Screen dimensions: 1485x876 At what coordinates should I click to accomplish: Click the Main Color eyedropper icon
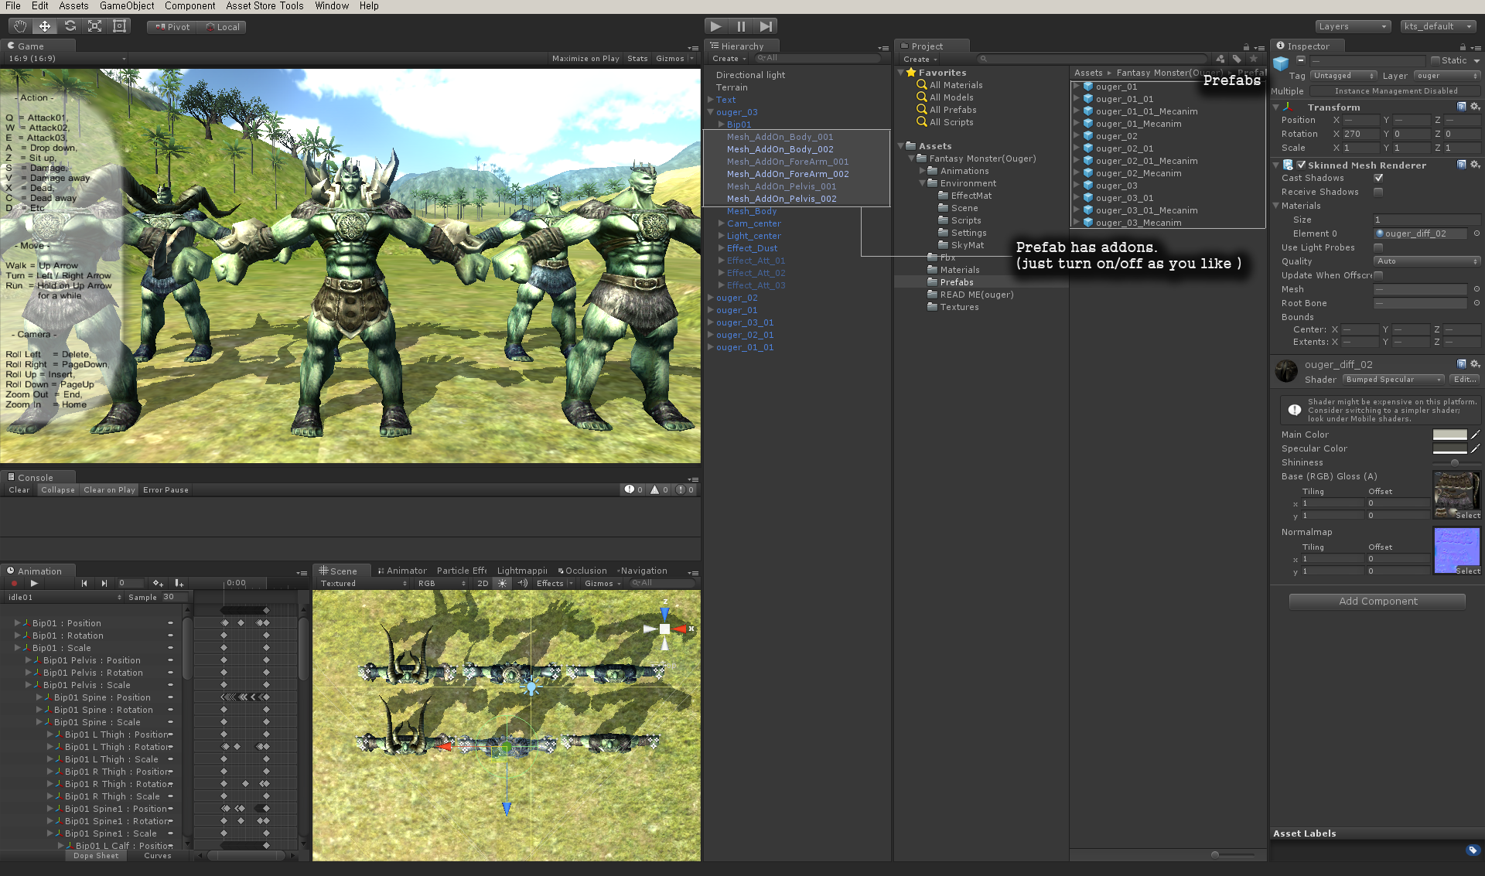tap(1475, 435)
